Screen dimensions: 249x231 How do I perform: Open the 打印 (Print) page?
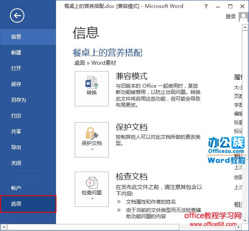(x=28, y=116)
